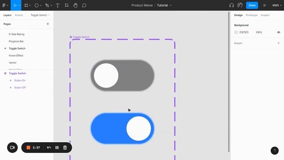
Task: Switch to the Layers tab
Action: click(8, 15)
